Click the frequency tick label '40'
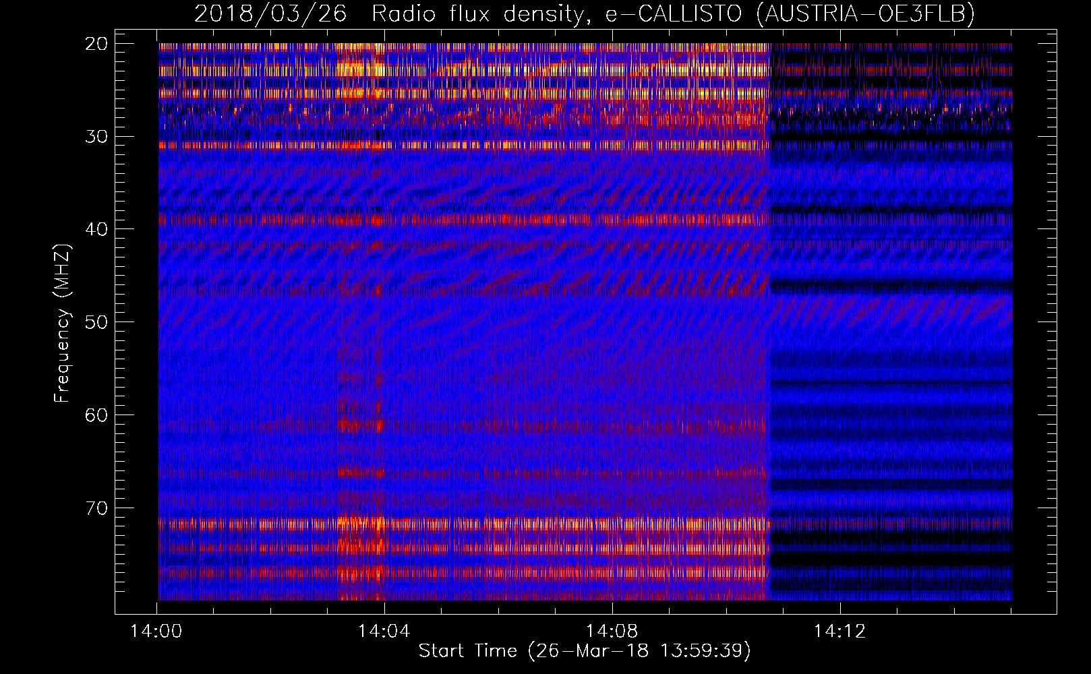Screen dimensions: 1091x674 pyautogui.click(x=96, y=229)
